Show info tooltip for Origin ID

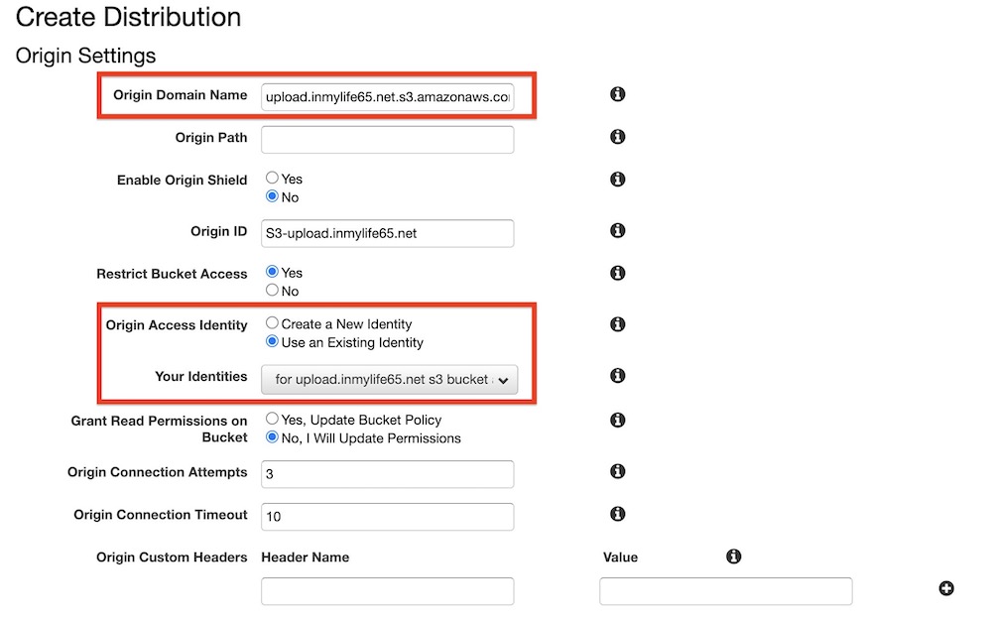click(617, 230)
